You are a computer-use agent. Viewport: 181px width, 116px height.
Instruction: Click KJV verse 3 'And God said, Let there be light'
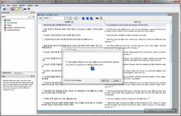[126, 35]
